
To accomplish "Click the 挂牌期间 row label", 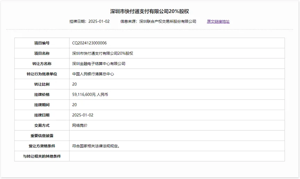I will coord(42,105).
